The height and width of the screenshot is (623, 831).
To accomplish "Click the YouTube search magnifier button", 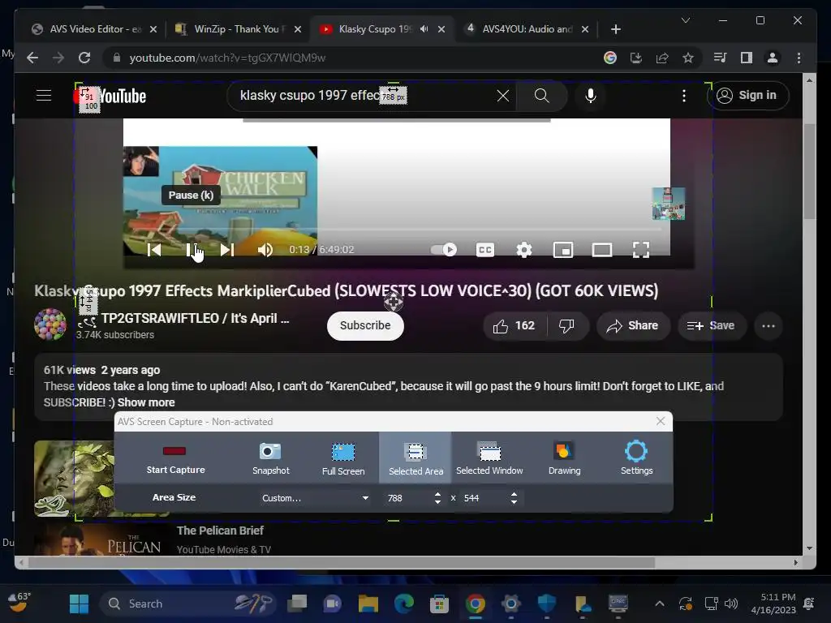I will [541, 96].
